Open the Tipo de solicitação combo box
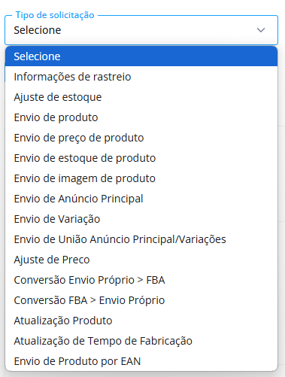This screenshot has width=285, height=377. 141,30
